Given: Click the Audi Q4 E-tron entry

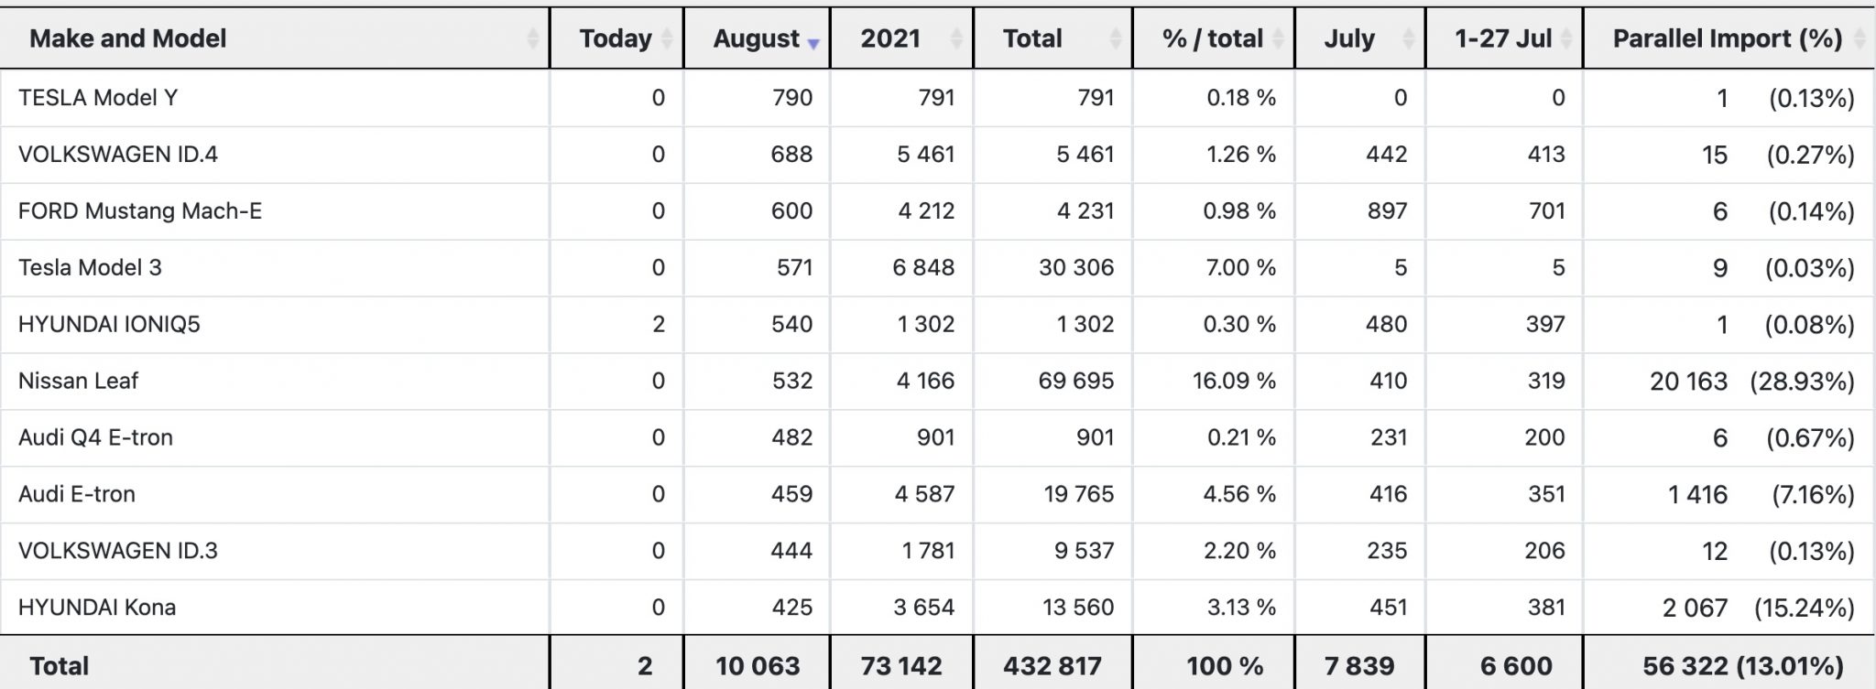Looking at the screenshot, I should 95,438.
